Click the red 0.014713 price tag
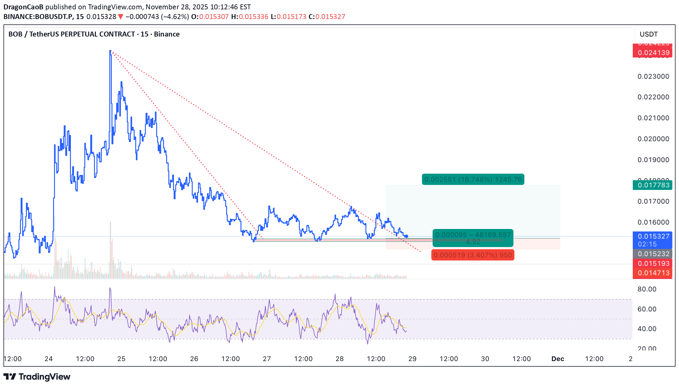Viewport: 679px width, 387px height. (653, 273)
